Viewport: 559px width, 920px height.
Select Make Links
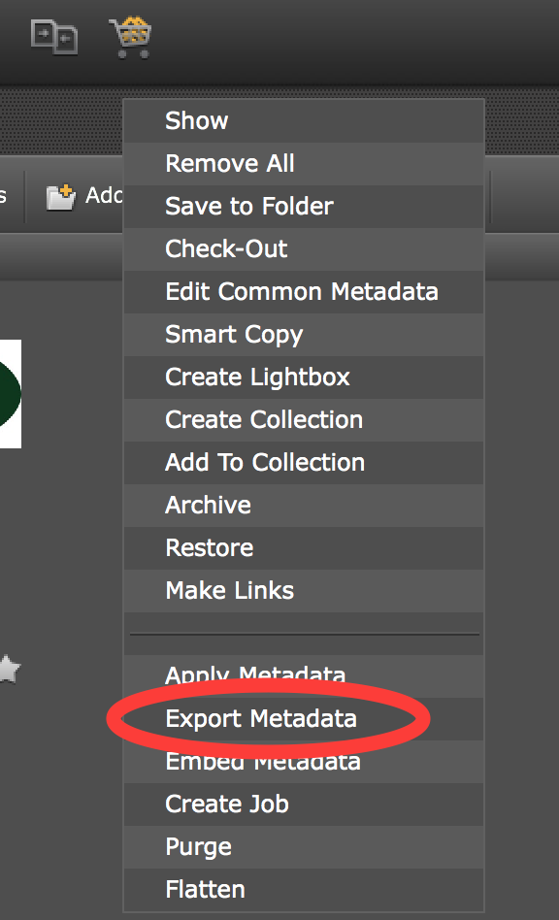(303, 591)
